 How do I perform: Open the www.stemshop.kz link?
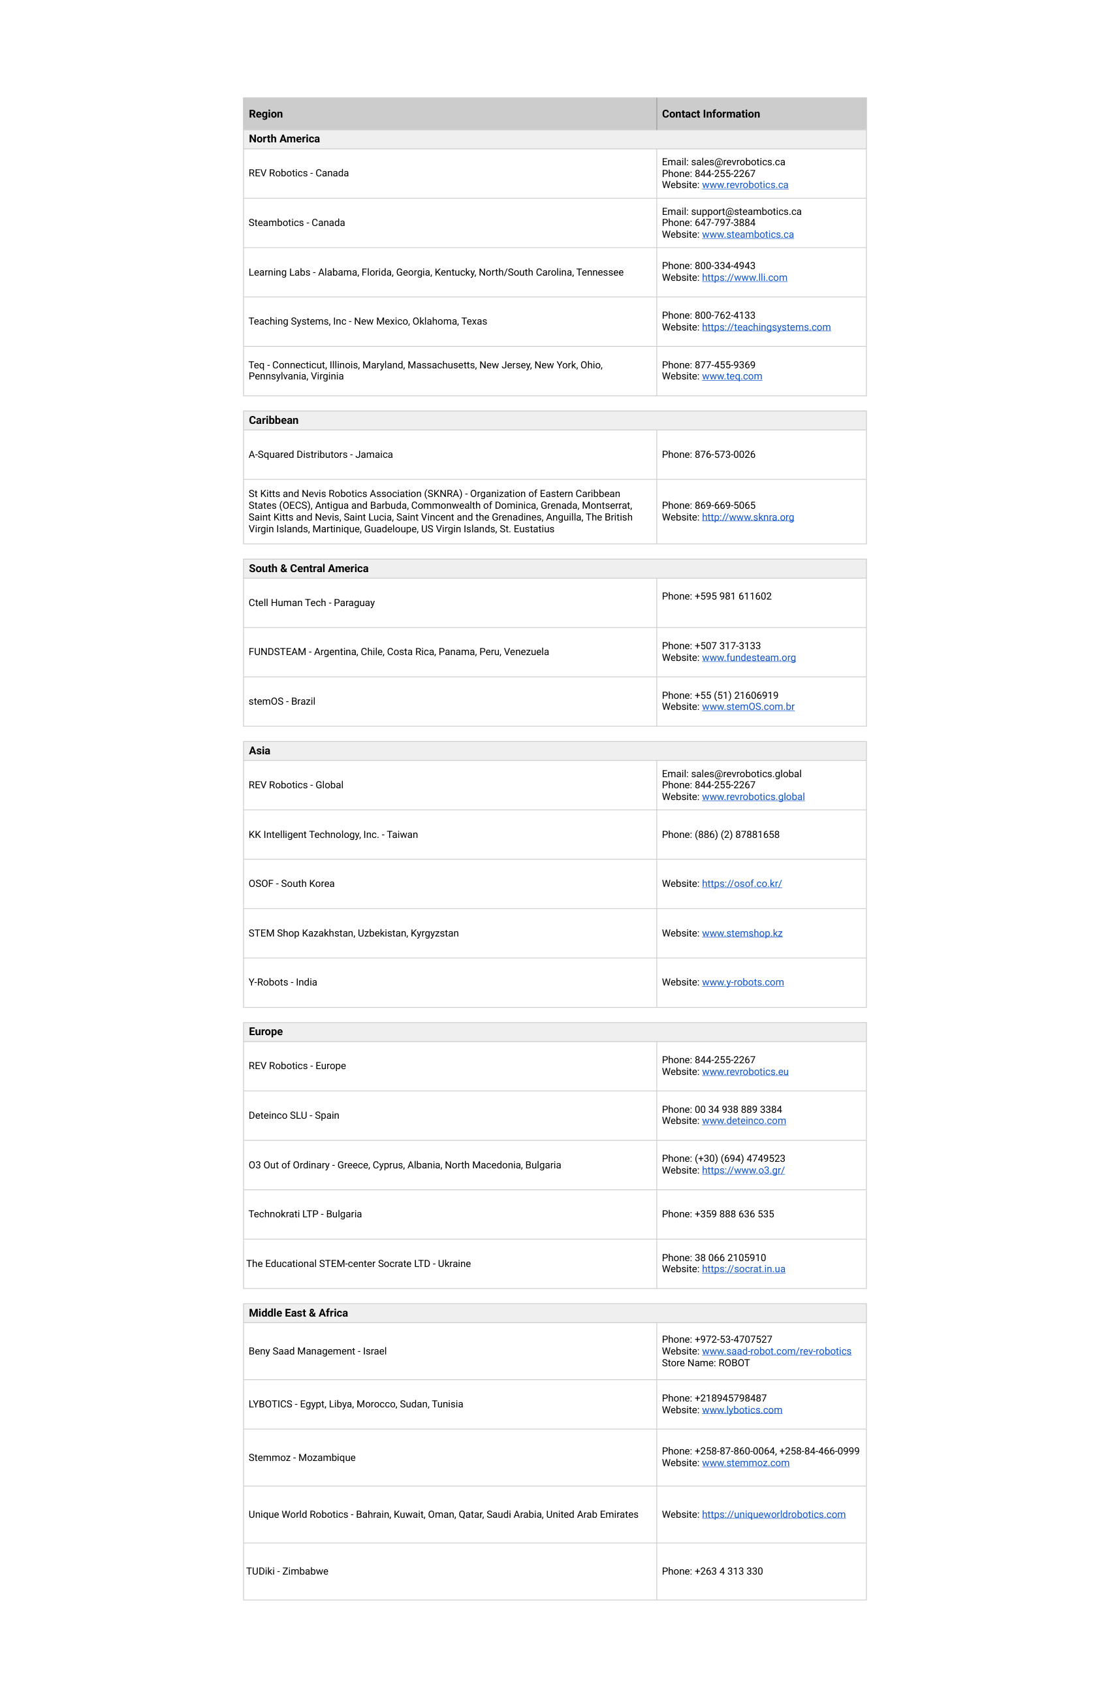(742, 933)
